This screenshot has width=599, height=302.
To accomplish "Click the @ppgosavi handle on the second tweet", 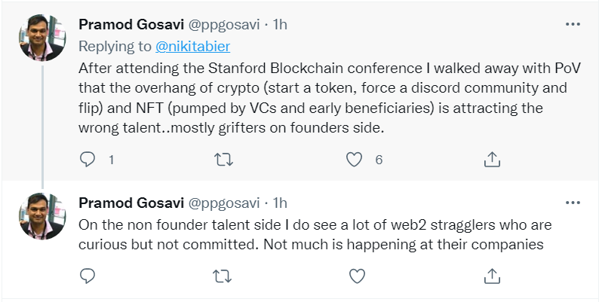I will [225, 203].
